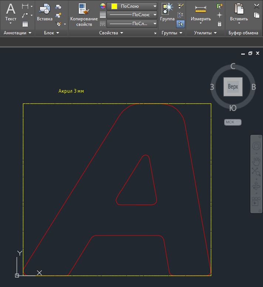
Task: Click the cut scissors icon
Action: [257, 6]
